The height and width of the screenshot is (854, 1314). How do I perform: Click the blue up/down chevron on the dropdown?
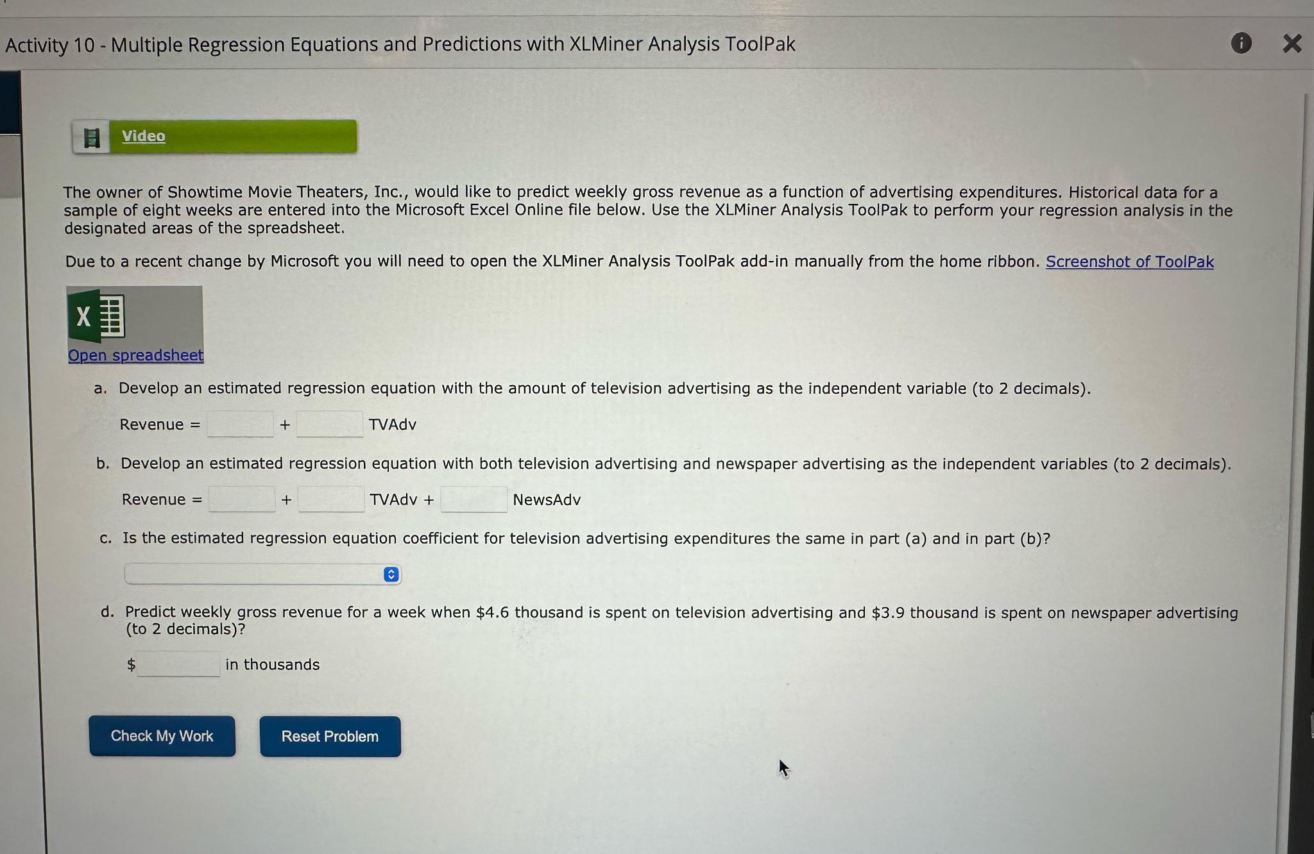tap(389, 574)
